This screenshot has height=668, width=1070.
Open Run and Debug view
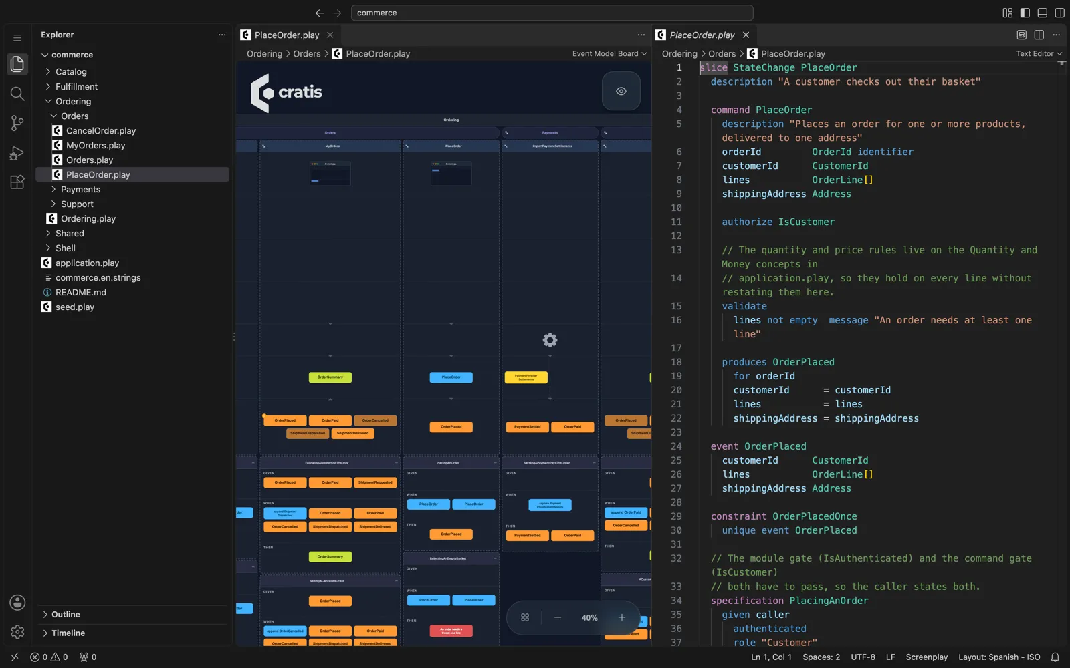[x=17, y=153]
